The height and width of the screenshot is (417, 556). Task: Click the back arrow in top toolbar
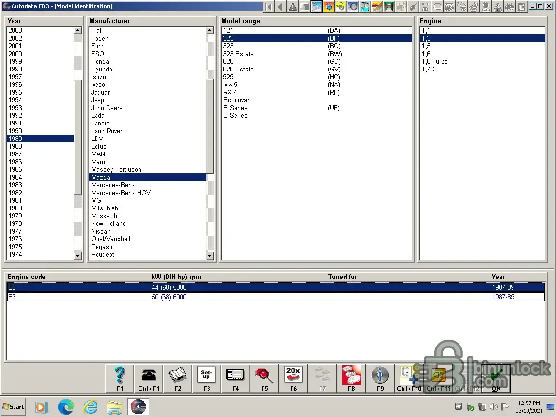coord(280,6)
